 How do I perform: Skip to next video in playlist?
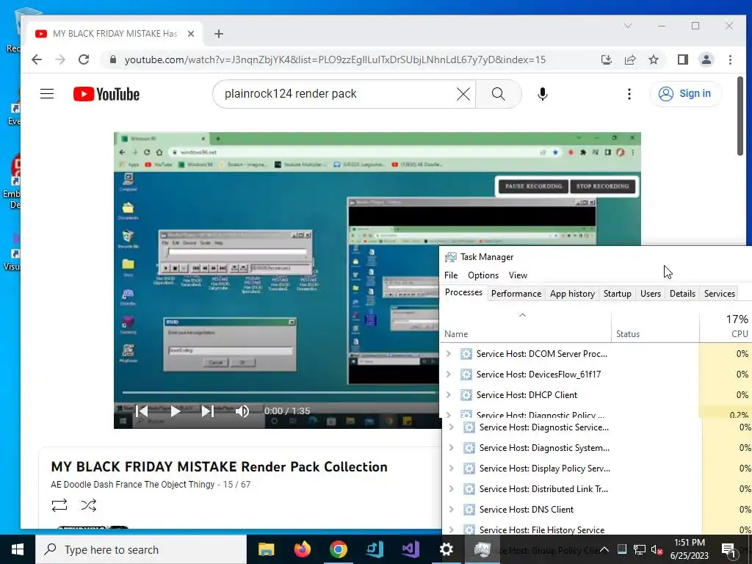pyautogui.click(x=207, y=411)
